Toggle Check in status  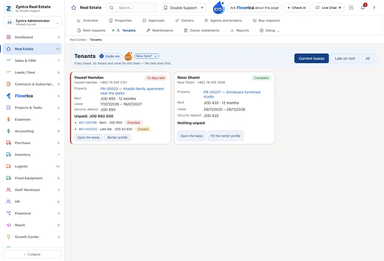[297, 8]
